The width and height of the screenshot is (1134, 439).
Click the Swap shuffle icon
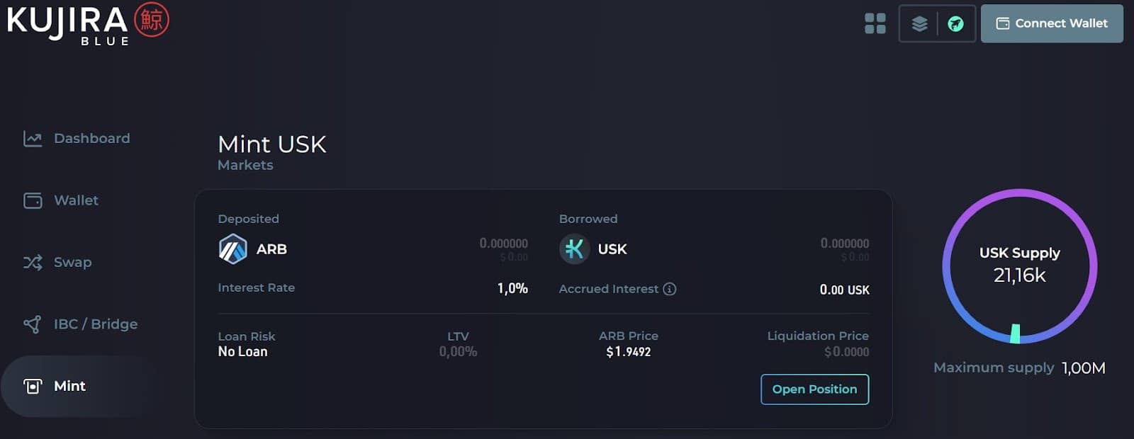pyautogui.click(x=33, y=263)
